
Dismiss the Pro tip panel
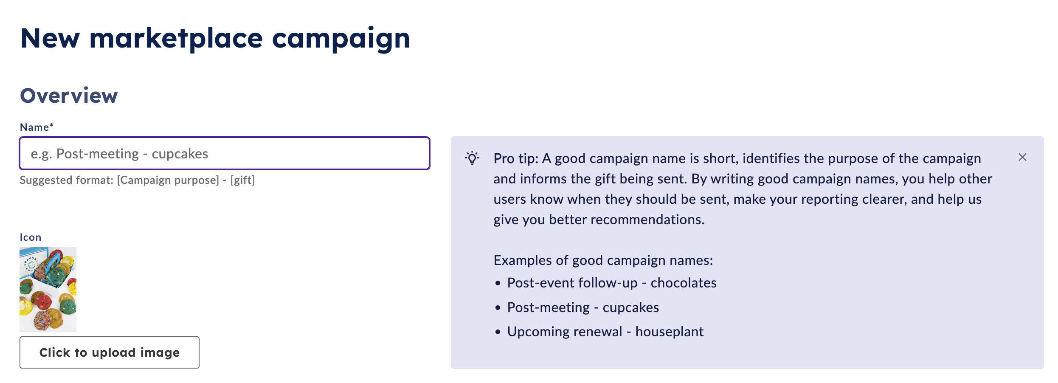(1022, 158)
